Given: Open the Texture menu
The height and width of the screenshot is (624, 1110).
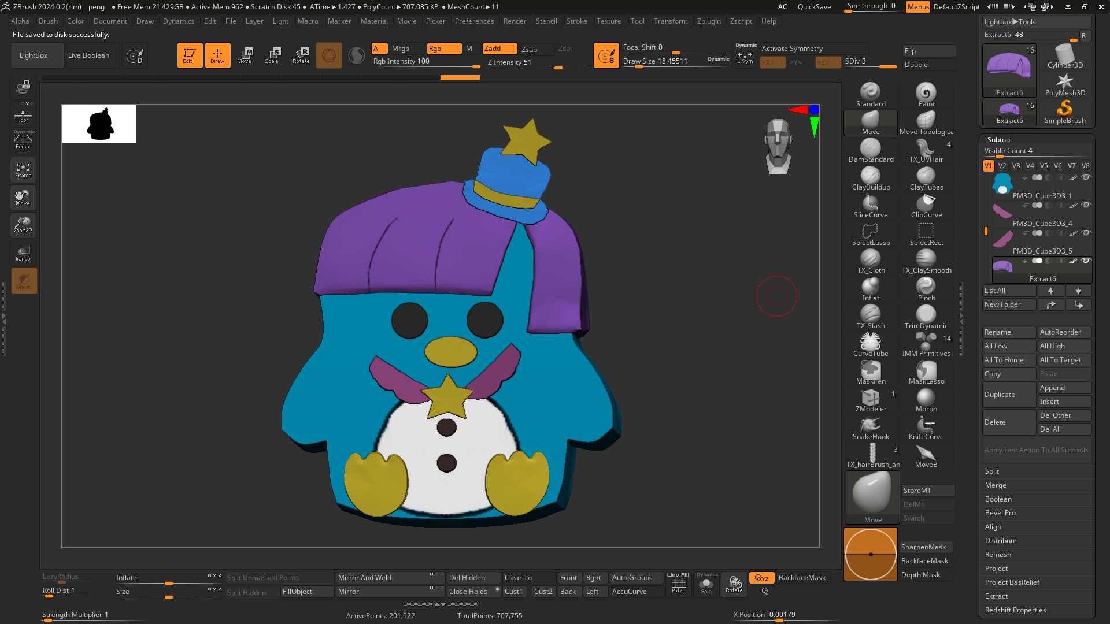Looking at the screenshot, I should tap(609, 21).
